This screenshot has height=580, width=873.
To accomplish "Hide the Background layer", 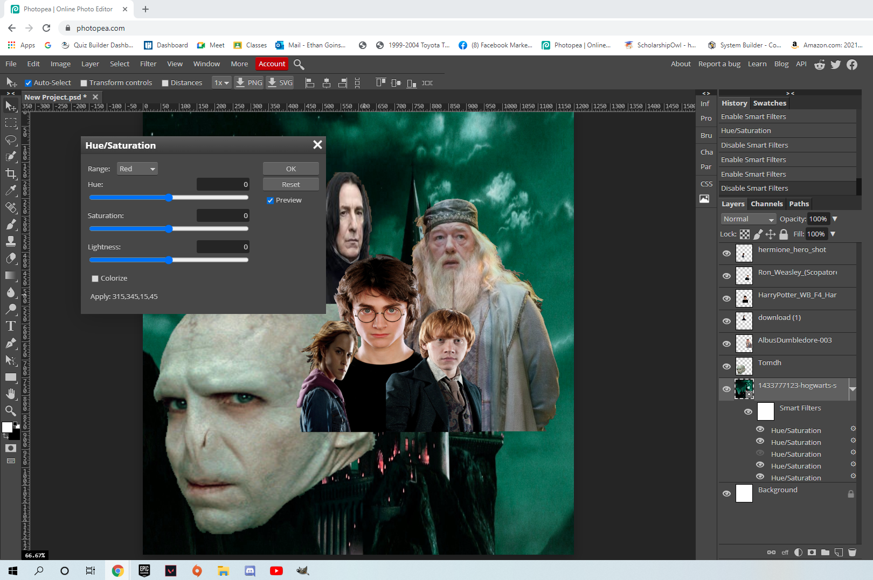I will point(726,493).
